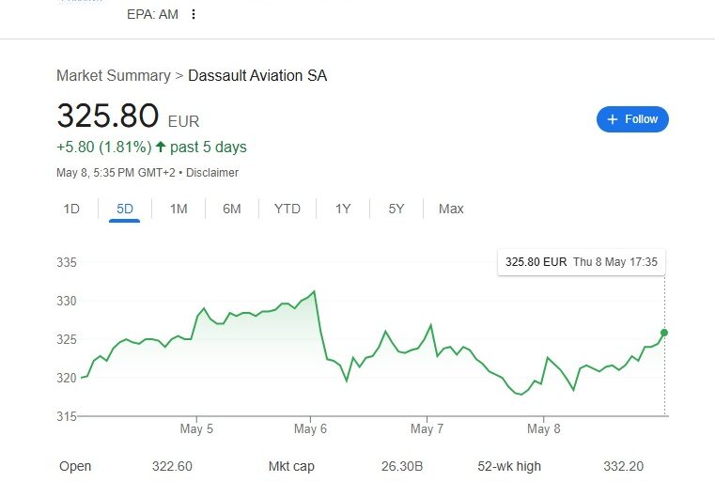Image resolution: width=715 pixels, height=482 pixels.
Task: Switch to the 1M chart range
Action: click(x=179, y=209)
